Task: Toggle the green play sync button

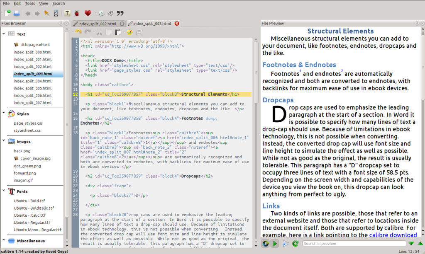Action: point(275,244)
